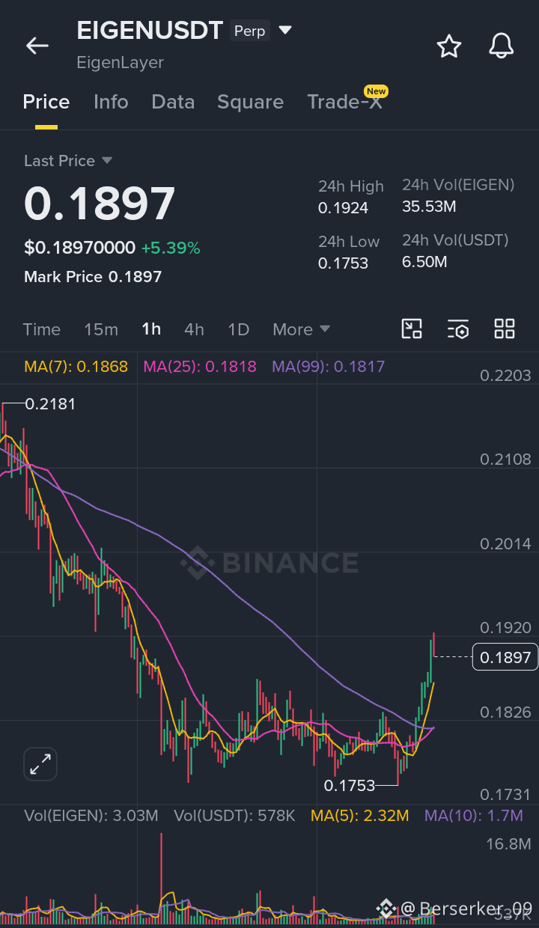Click the 0.2014 price axis label
The width and height of the screenshot is (539, 928).
point(506,543)
